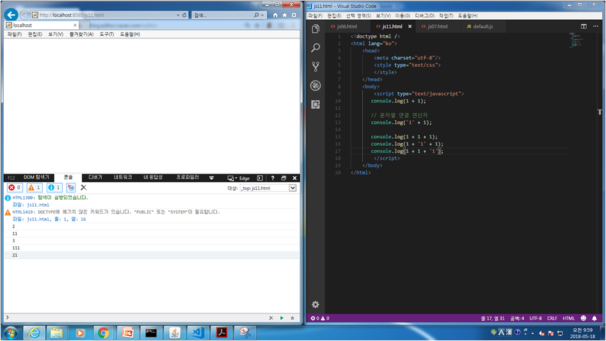Open the Explorer view in VS Code
This screenshot has width=606, height=341.
(x=315, y=29)
